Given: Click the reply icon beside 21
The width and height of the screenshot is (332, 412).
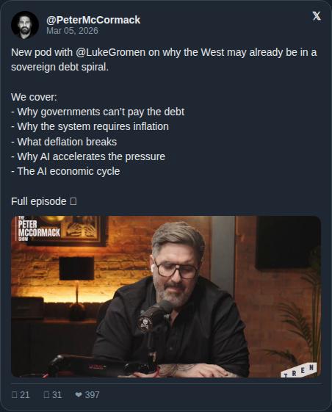Looking at the screenshot, I should click(14, 394).
